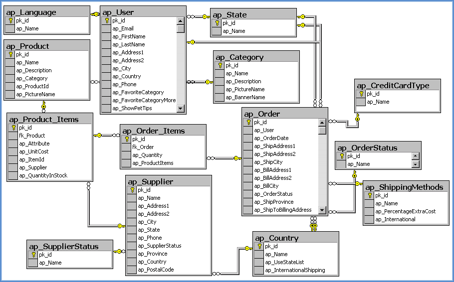Select the key icon beside ap_State pk_id
The image size is (454, 282).
click(217, 23)
